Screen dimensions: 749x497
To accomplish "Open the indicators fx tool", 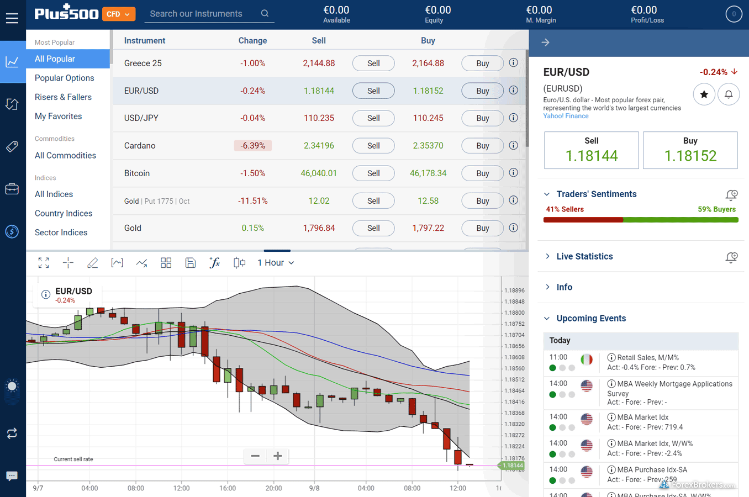I will 214,263.
